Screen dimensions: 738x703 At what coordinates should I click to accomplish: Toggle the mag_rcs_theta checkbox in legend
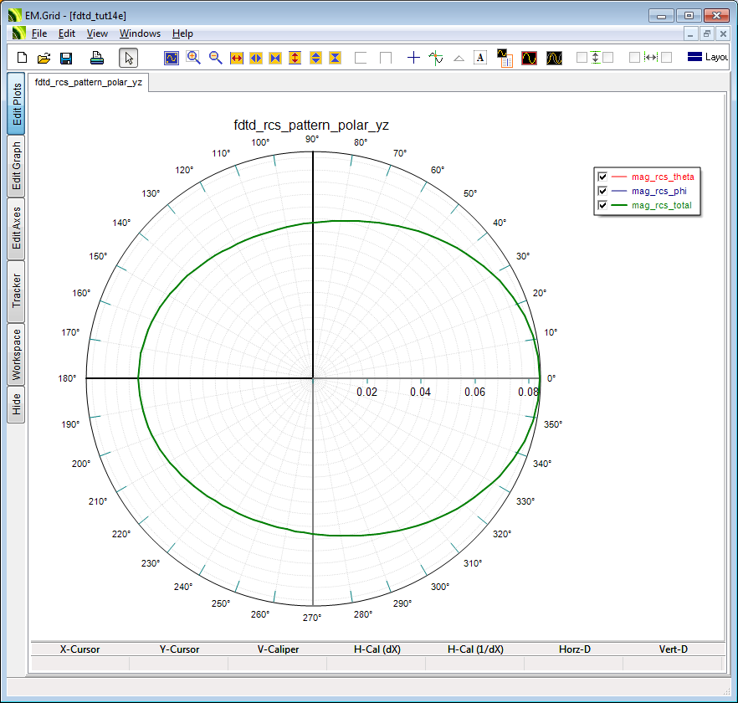click(x=602, y=177)
